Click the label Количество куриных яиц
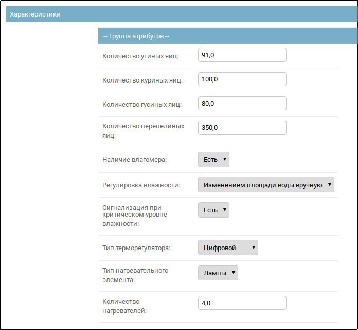The width and height of the screenshot is (358, 330). 142,80
